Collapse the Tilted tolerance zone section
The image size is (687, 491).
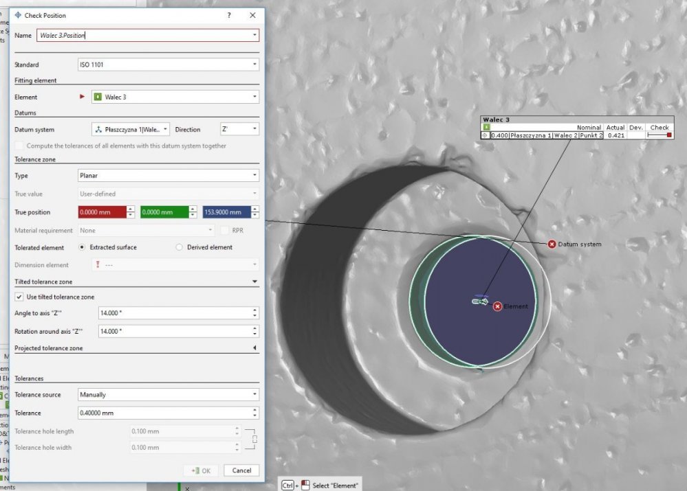(255, 282)
